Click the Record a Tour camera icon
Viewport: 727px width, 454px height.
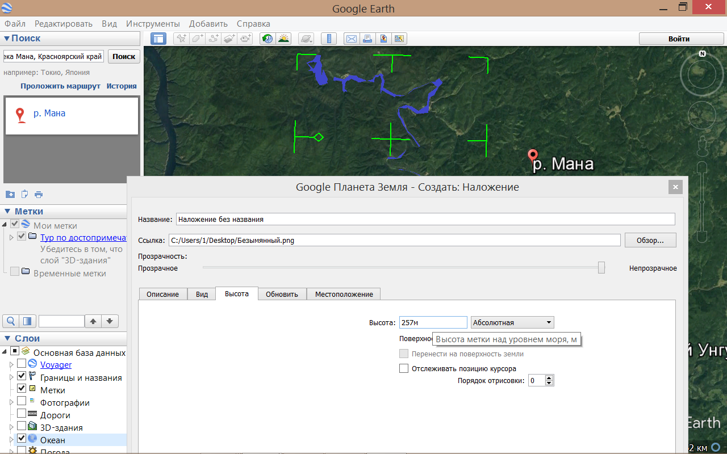tap(245, 39)
